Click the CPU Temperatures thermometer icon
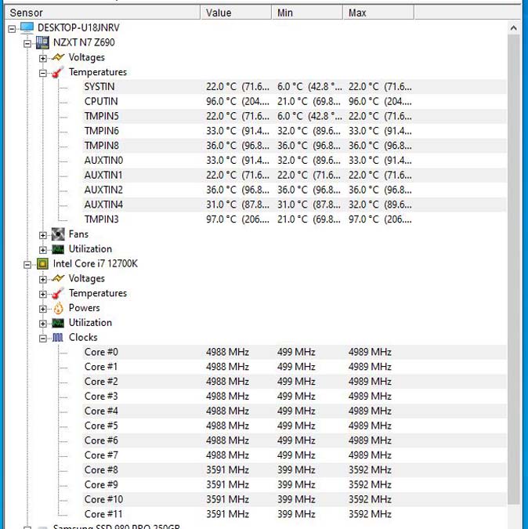Screen dimensions: 528x529 58,293
